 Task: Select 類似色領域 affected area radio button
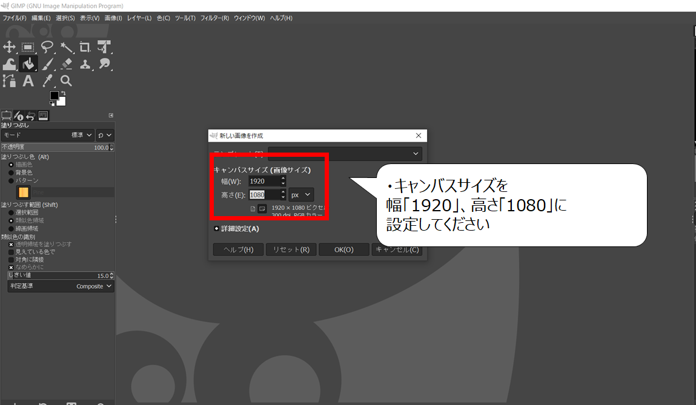(x=11, y=220)
